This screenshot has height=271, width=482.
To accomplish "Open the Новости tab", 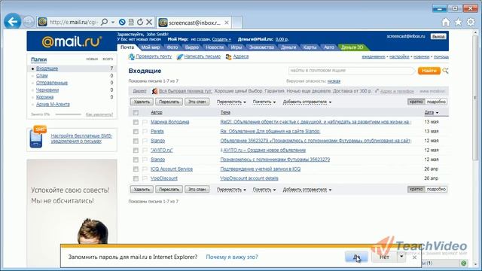I will click(x=215, y=47).
